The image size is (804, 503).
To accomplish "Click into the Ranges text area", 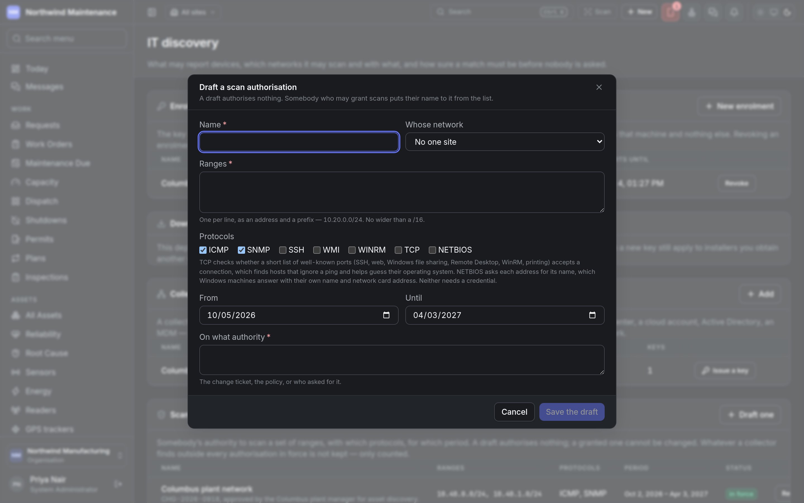I will (402, 192).
